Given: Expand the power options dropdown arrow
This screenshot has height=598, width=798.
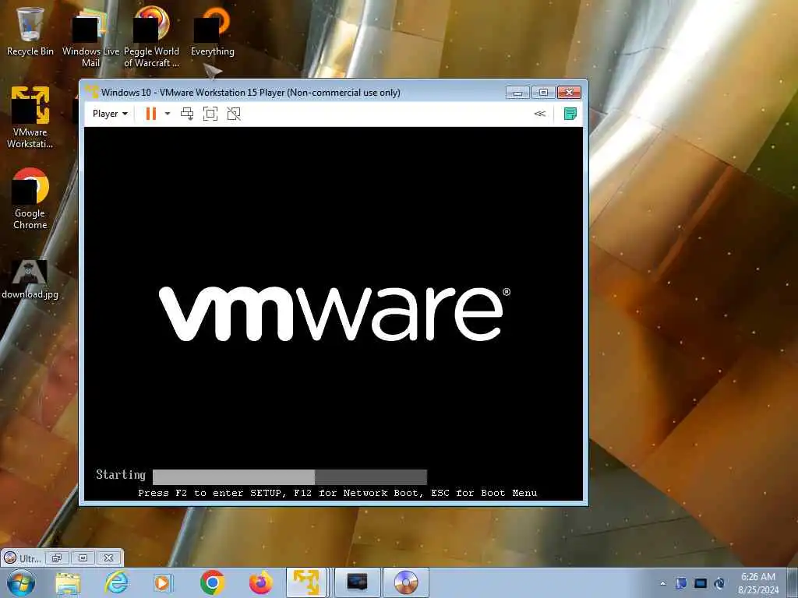Looking at the screenshot, I should 168,114.
